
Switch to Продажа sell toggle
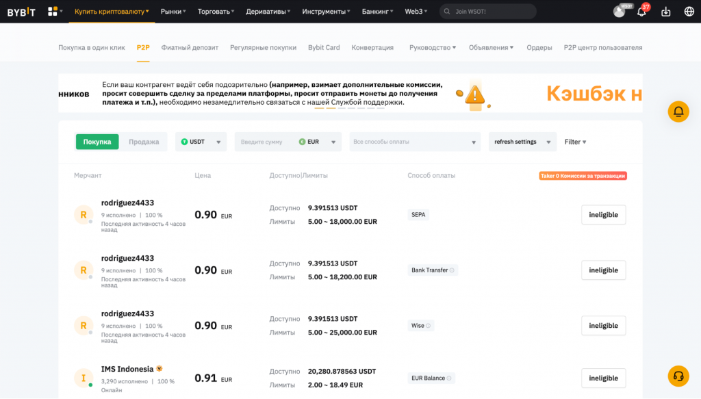point(144,142)
